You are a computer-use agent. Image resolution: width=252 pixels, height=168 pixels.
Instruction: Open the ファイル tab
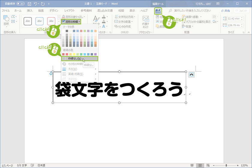click(6, 10)
